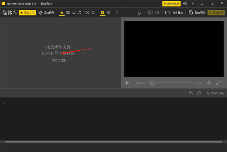Click the microphone voice-over icon

(x=140, y=12)
